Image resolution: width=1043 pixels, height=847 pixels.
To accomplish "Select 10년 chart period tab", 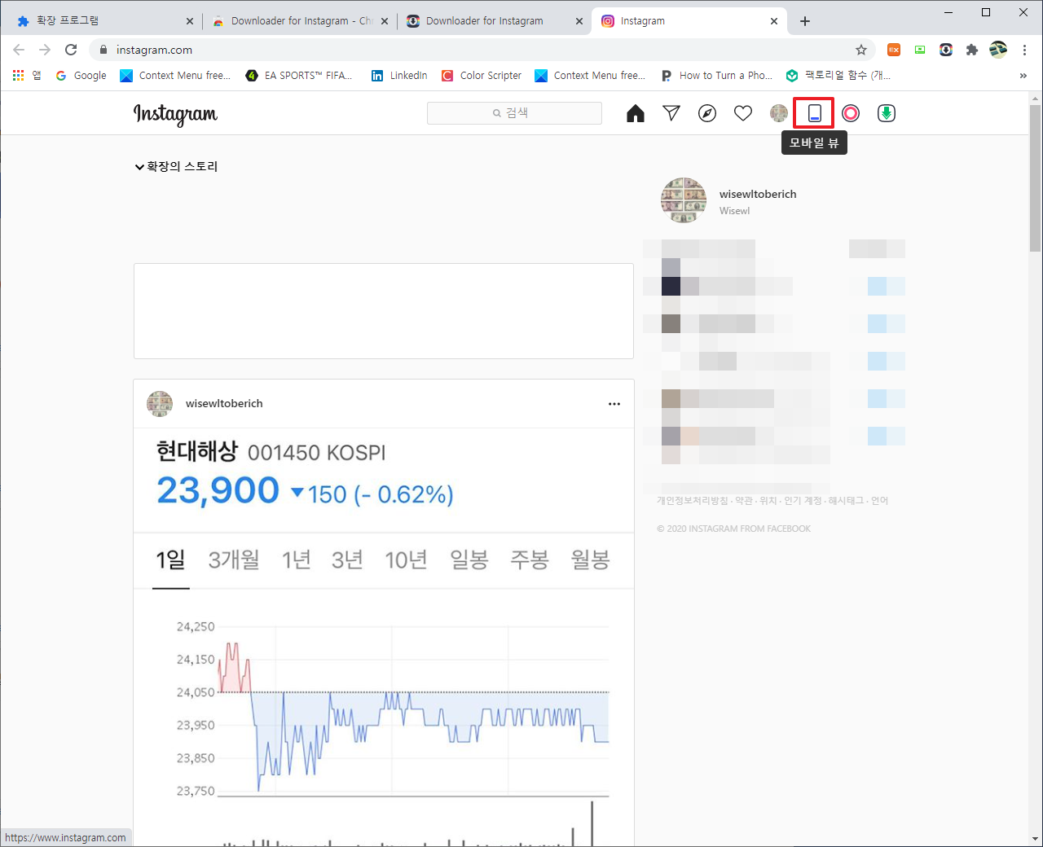I will (x=406, y=560).
